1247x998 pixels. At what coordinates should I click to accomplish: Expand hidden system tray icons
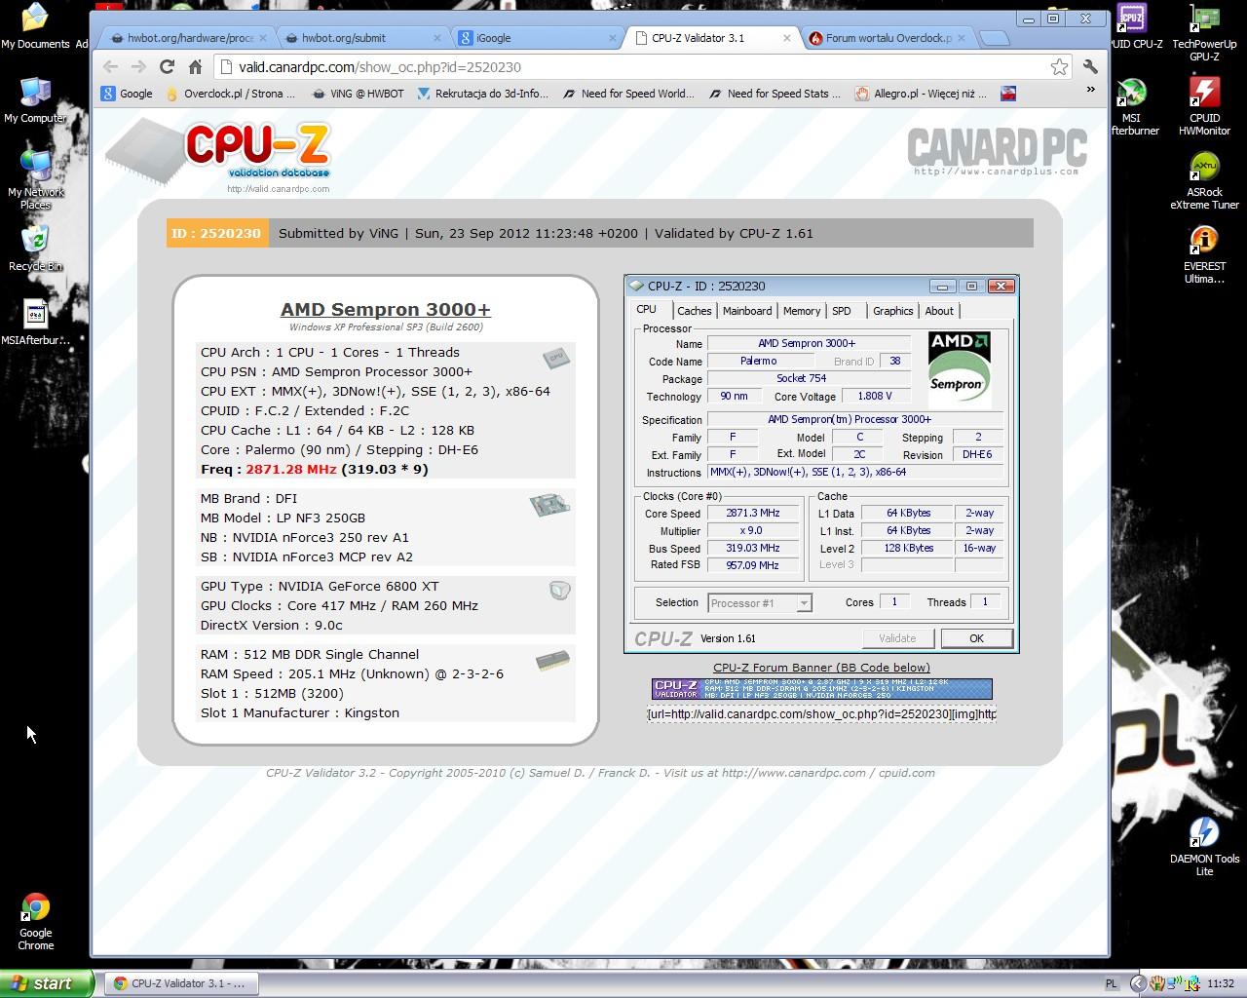[x=1137, y=983]
